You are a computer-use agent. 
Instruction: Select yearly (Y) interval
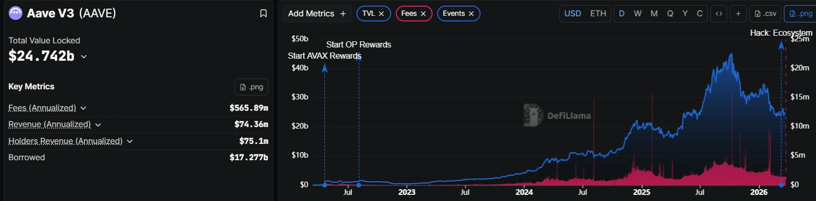pyautogui.click(x=685, y=14)
